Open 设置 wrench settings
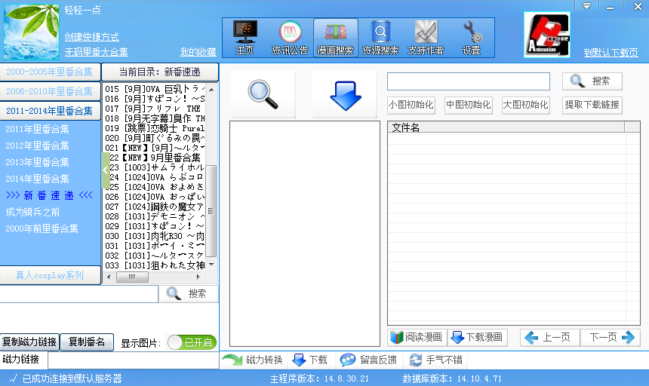This screenshot has height=386, width=649. tap(471, 38)
